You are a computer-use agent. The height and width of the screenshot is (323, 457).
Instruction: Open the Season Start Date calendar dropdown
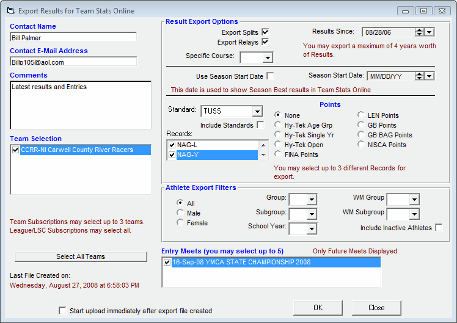pyautogui.click(x=429, y=76)
